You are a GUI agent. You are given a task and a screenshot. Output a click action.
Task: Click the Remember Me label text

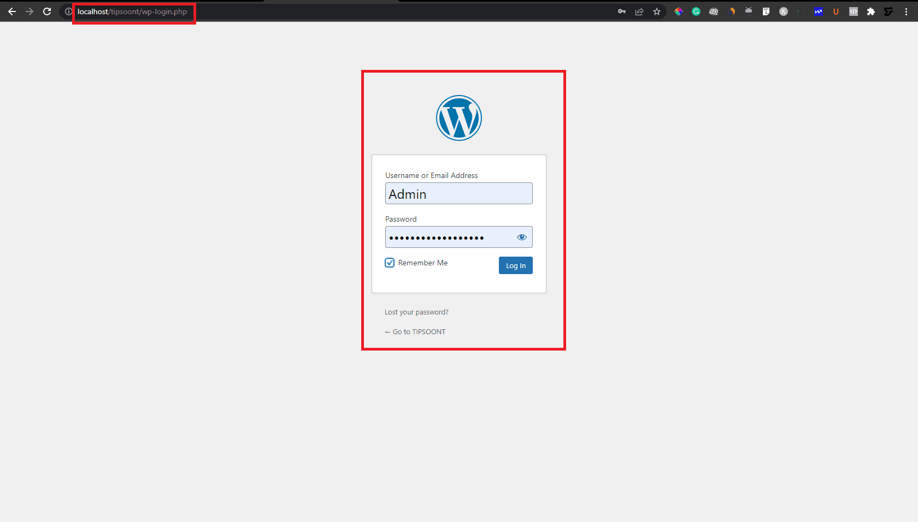[423, 263]
